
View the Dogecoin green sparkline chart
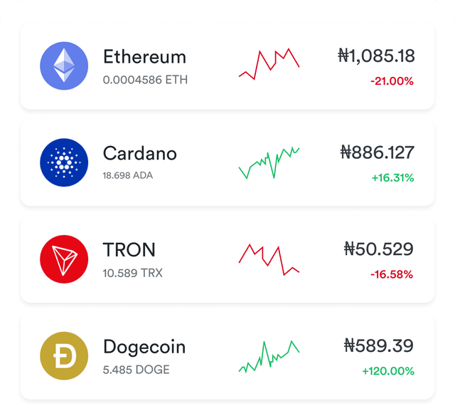pos(269,356)
